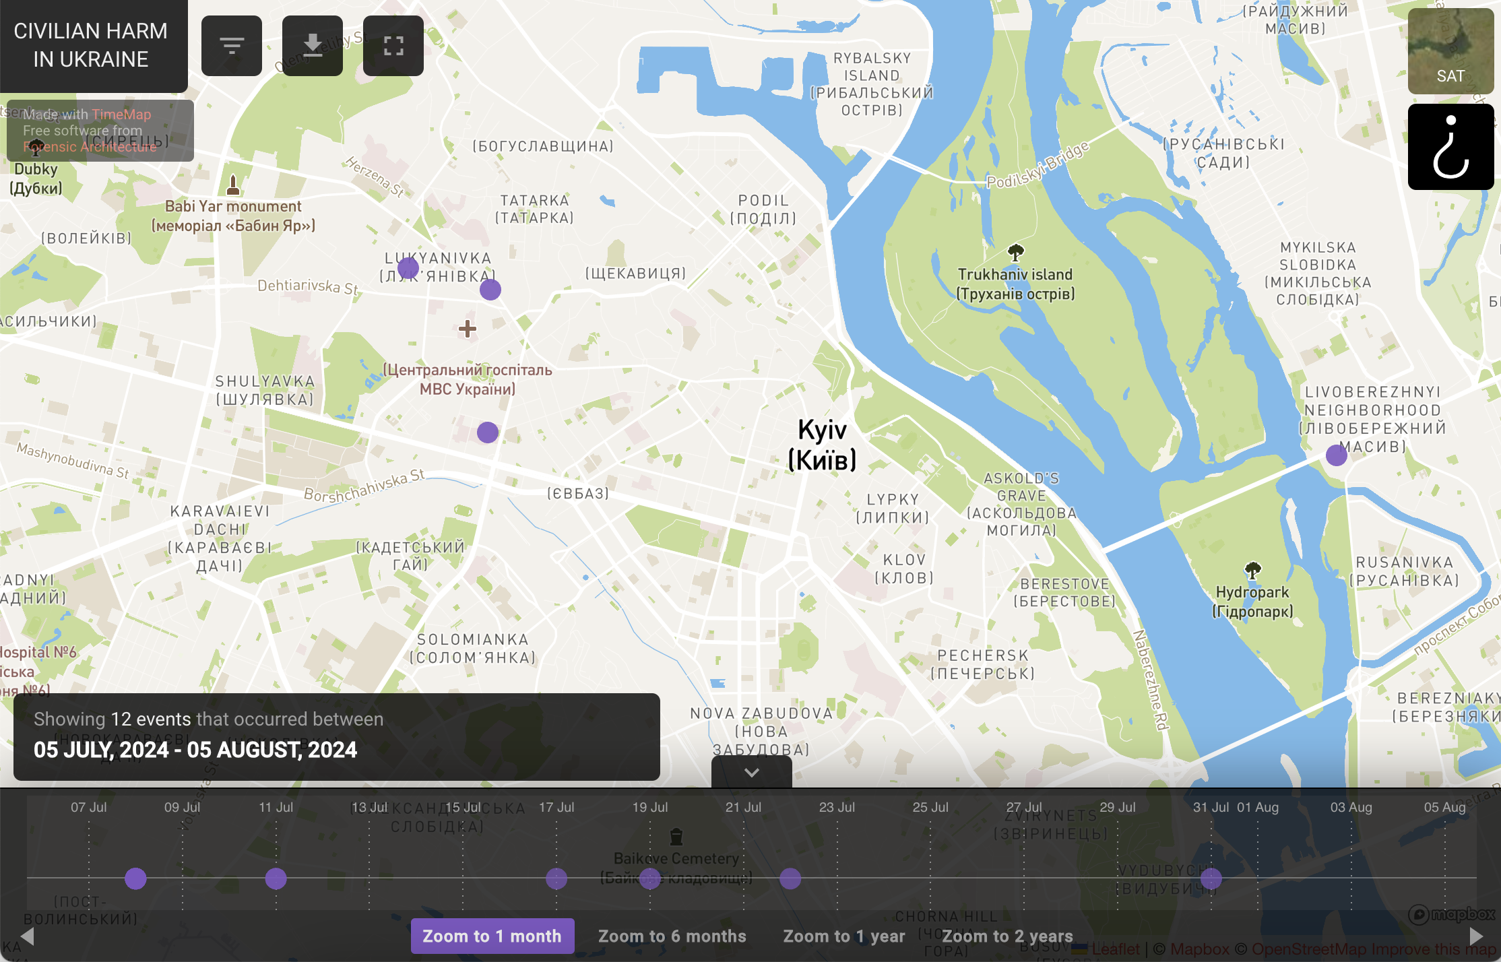This screenshot has height=962, width=1501.
Task: Open the Forensic Architecture link
Action: (90, 147)
